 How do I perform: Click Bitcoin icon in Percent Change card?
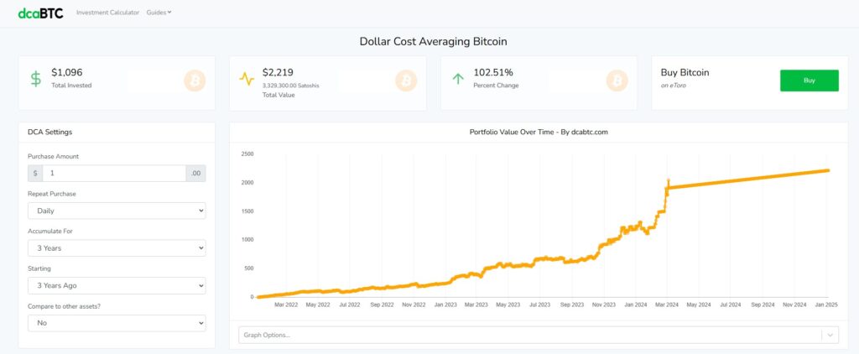point(617,80)
